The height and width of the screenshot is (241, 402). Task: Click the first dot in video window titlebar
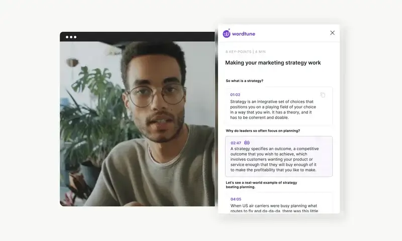67,37
